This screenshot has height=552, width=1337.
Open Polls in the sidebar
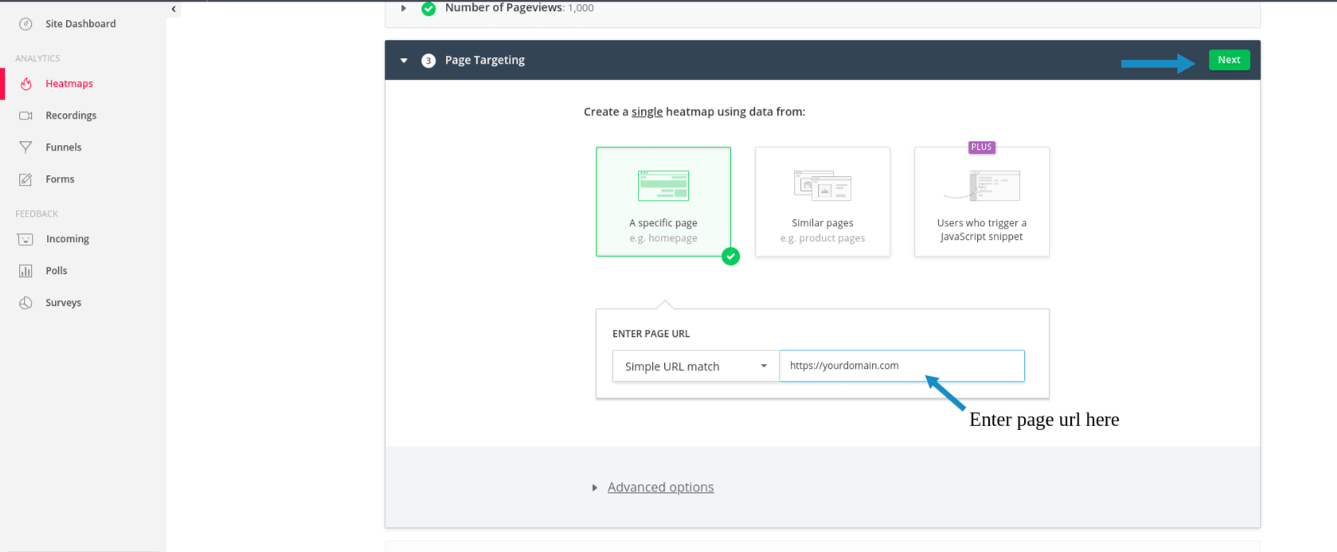(57, 271)
